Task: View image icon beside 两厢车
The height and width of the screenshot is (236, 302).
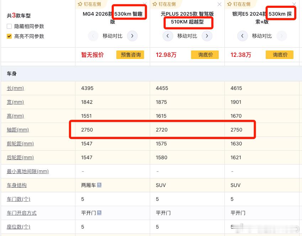Action: 99,185
